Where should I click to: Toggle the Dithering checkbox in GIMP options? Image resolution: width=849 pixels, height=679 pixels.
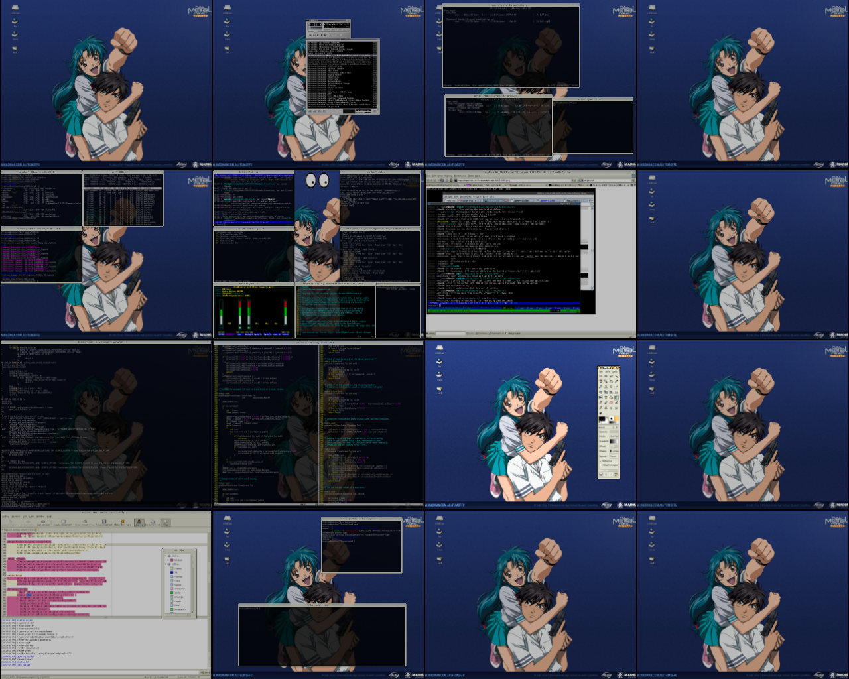click(600, 461)
